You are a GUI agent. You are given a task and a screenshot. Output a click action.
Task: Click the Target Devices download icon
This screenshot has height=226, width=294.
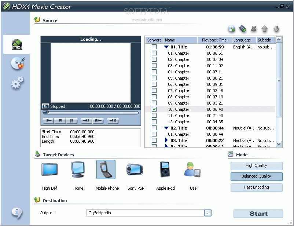pos(37,154)
